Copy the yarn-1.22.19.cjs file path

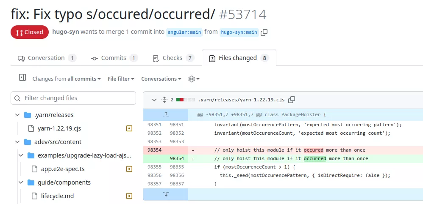[x=292, y=100]
